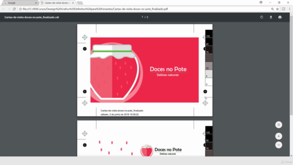This screenshot has height=165, width=293.
Task: Restore down the browser window
Action: (279, 3)
